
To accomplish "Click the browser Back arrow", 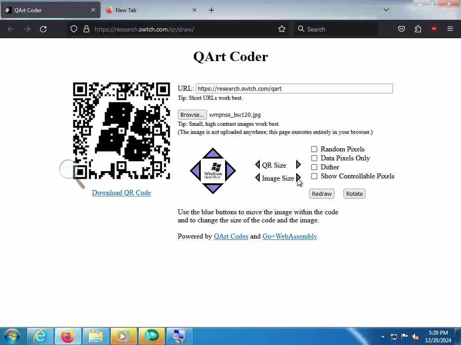I will 11,29.
